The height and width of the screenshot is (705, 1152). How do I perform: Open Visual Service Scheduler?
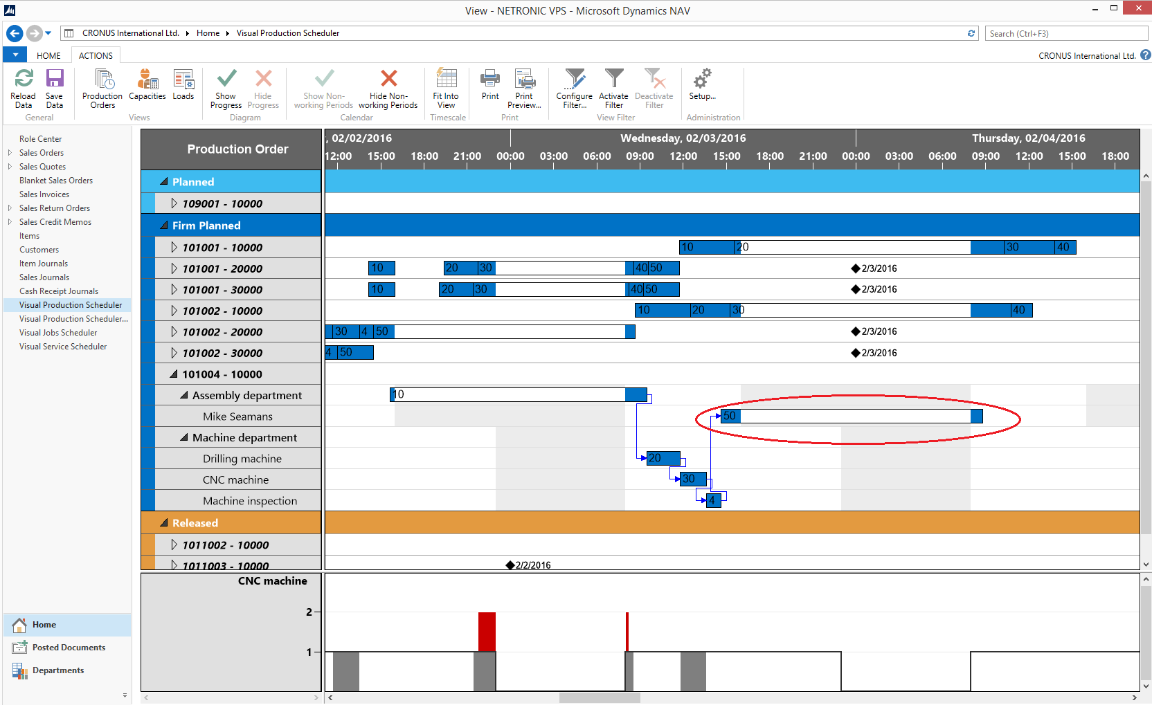[63, 347]
